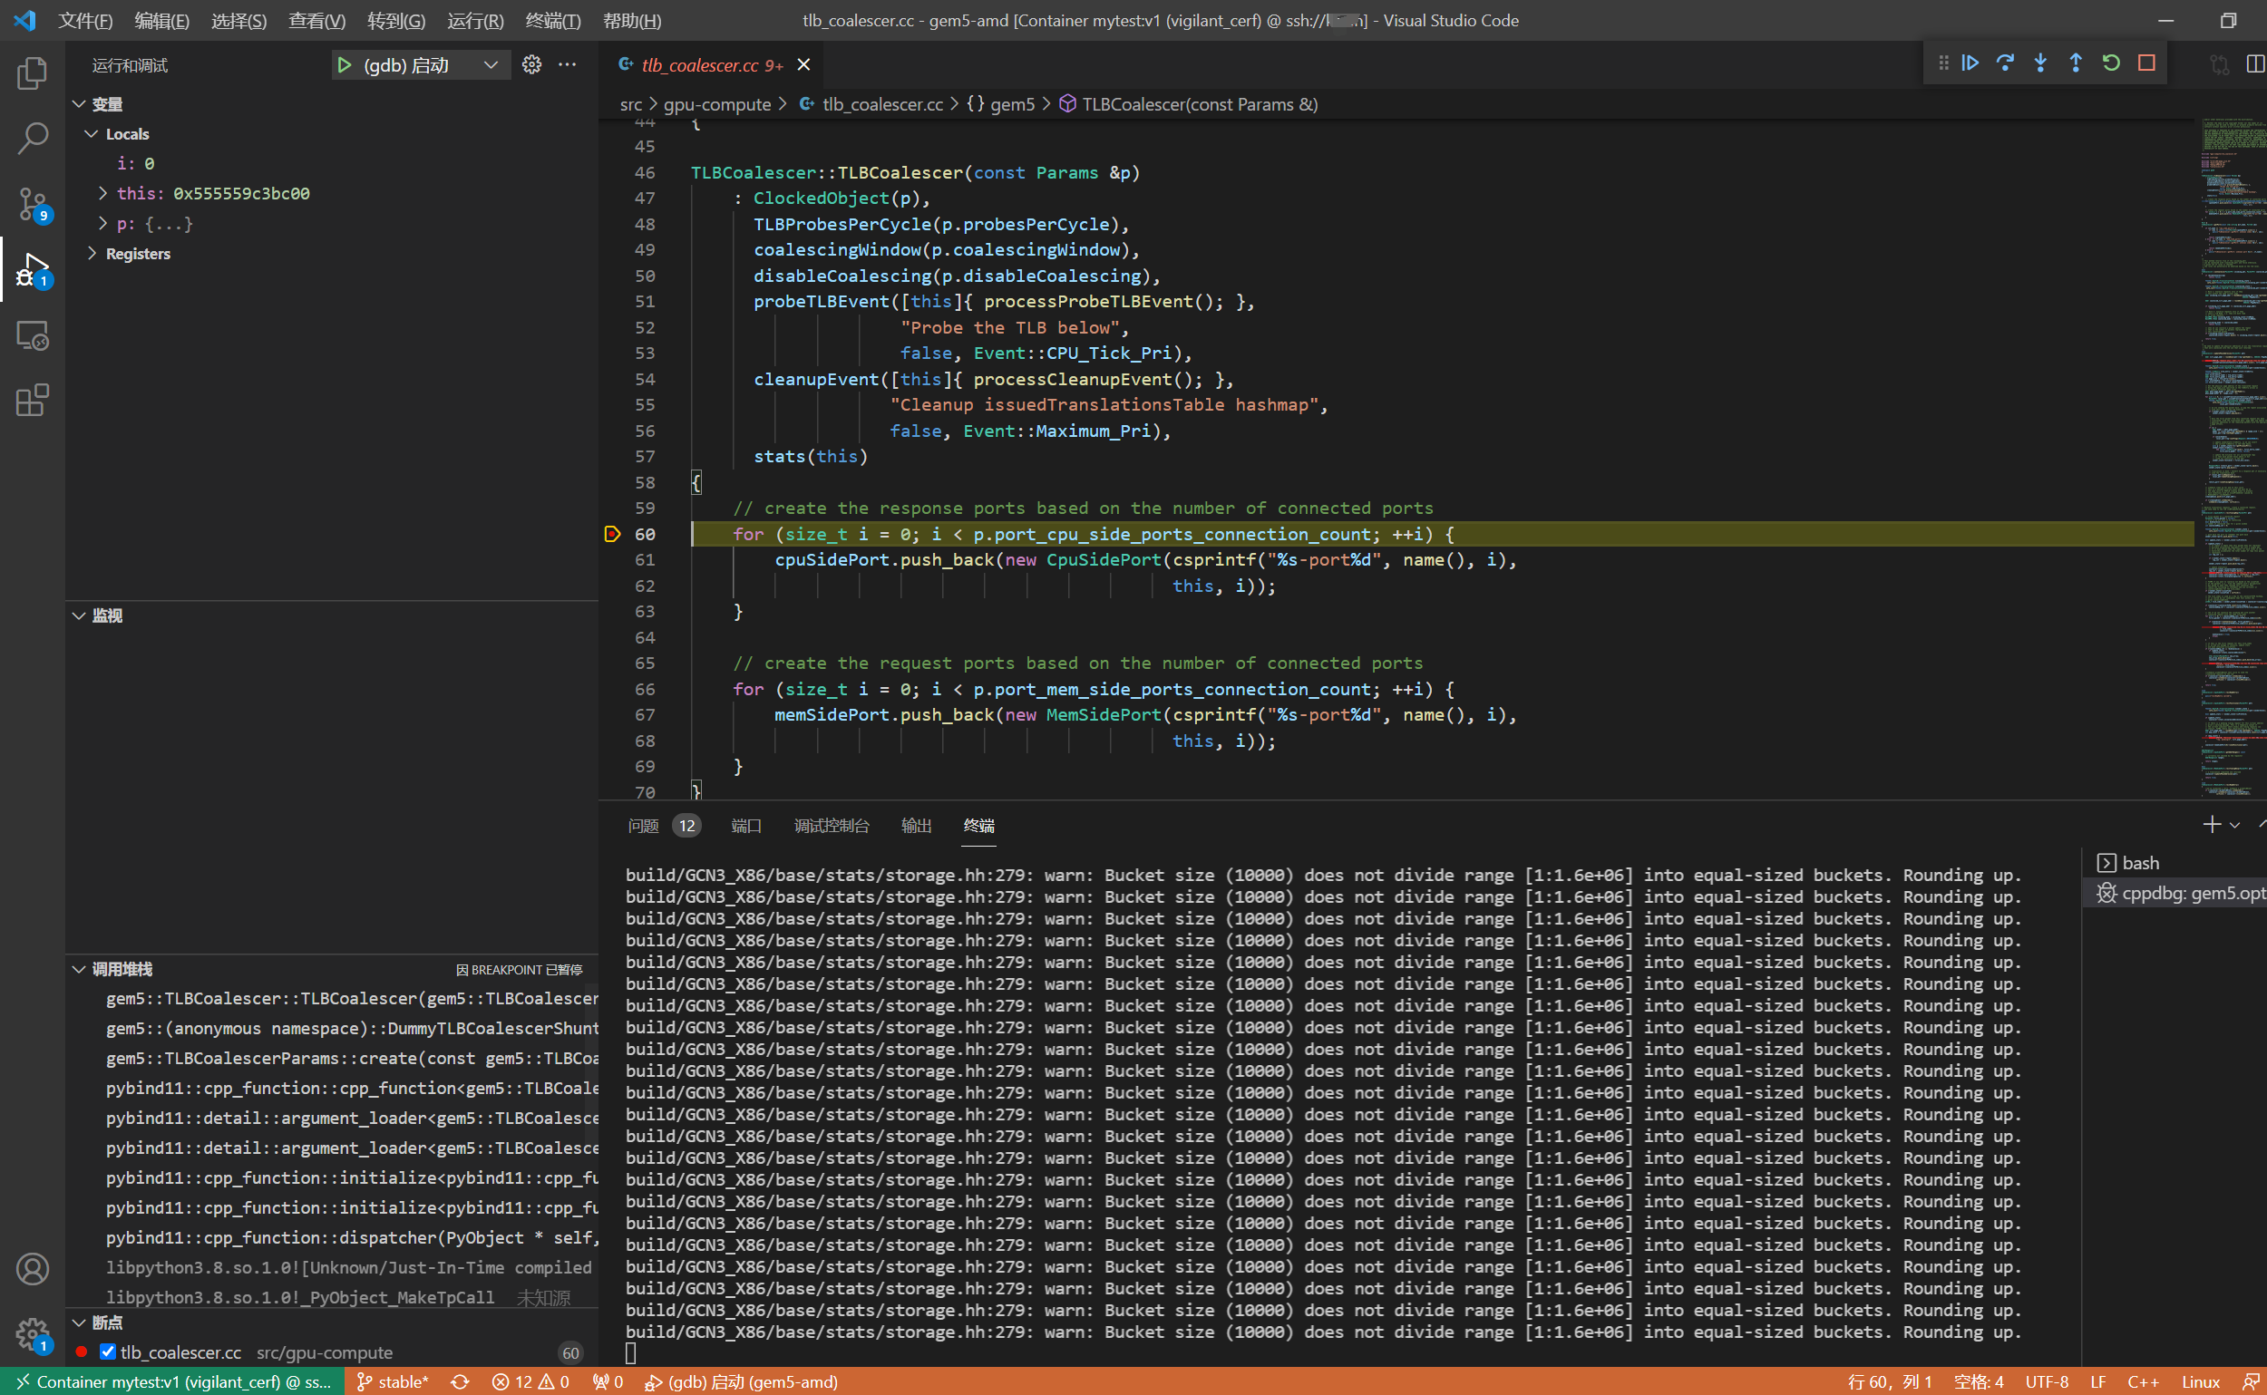Step over in debug toolbar
Image resolution: width=2267 pixels, height=1395 pixels.
[x=2005, y=63]
